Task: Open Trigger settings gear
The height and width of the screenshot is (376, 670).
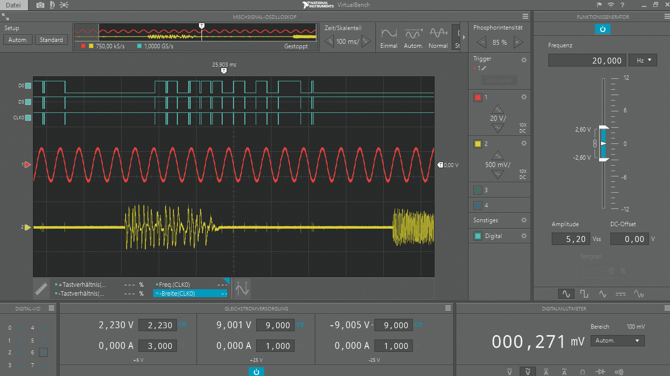Action: point(524,60)
